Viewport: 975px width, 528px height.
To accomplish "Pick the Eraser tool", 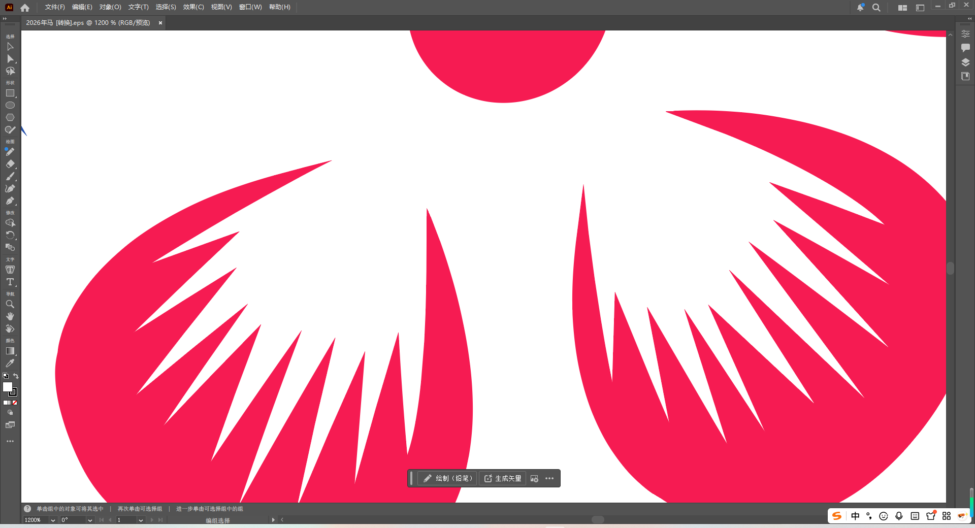I will pyautogui.click(x=10, y=164).
